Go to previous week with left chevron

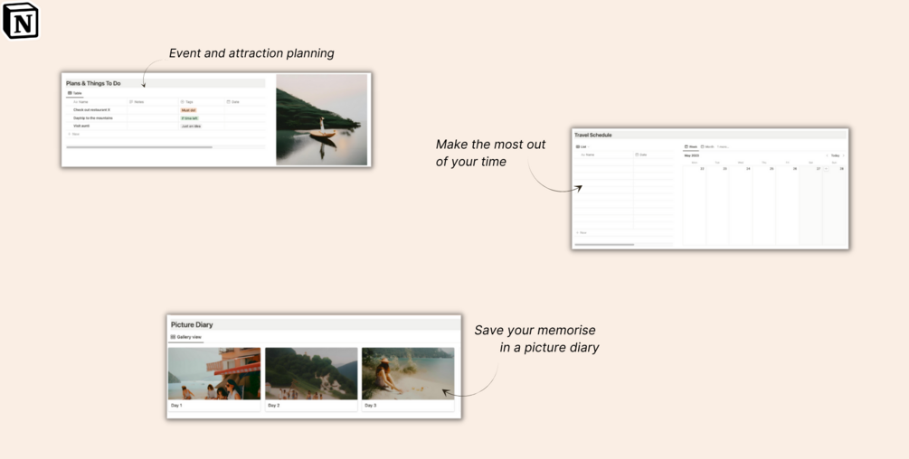tap(828, 155)
